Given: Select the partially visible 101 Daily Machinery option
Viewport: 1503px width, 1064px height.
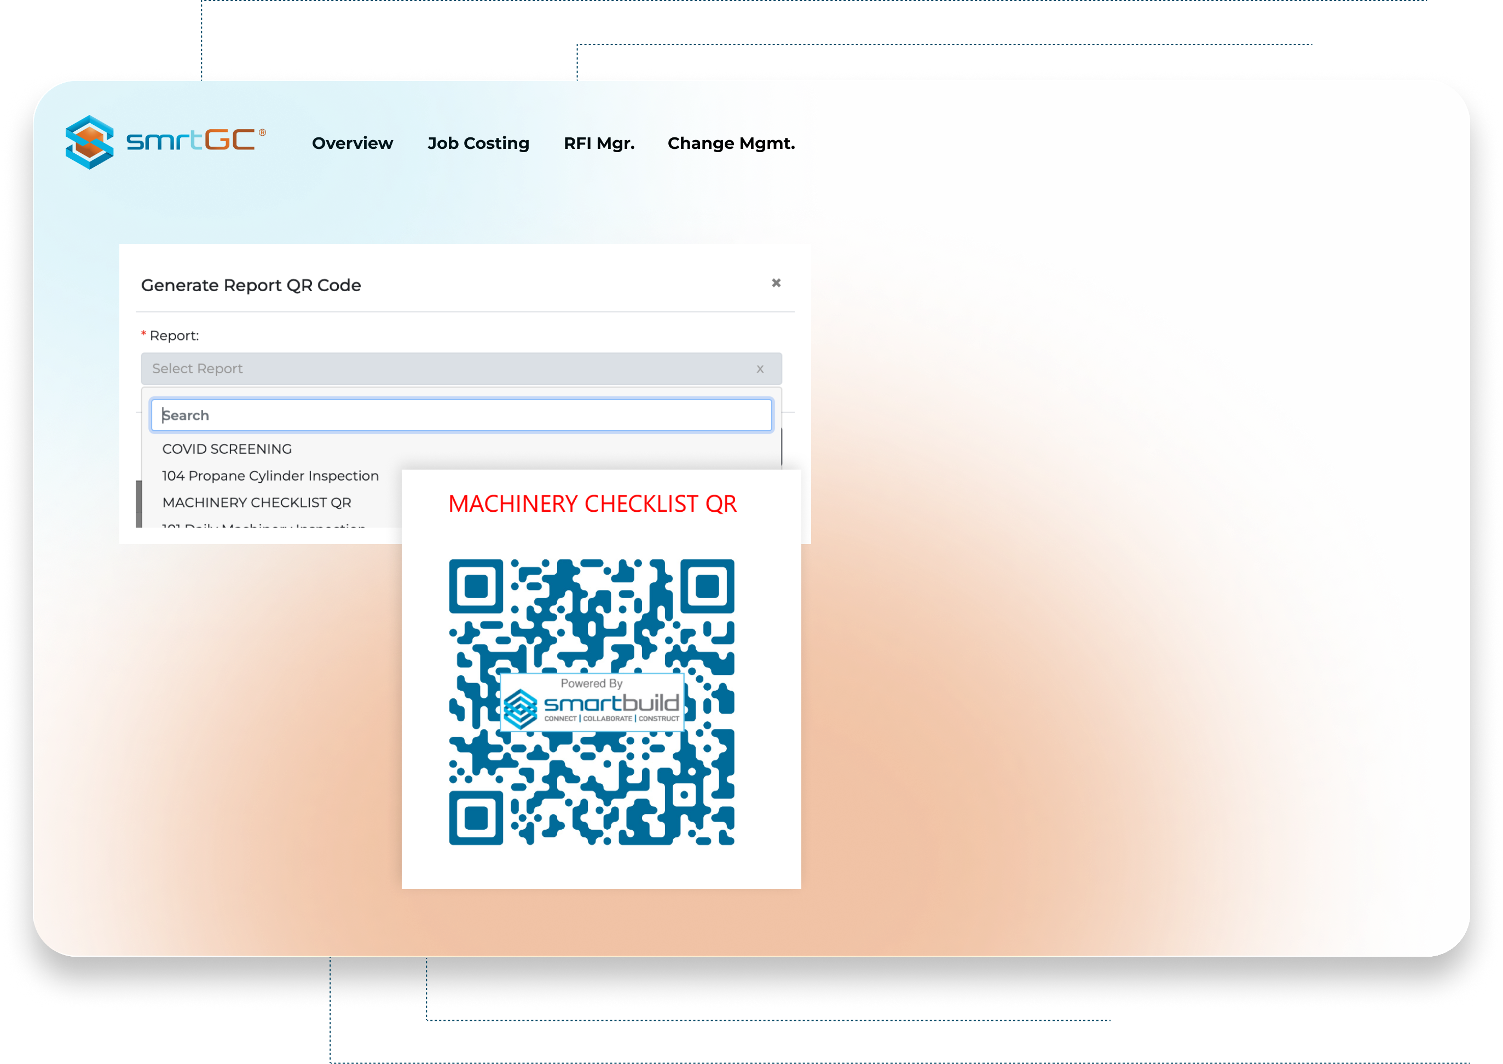Looking at the screenshot, I should click(263, 525).
